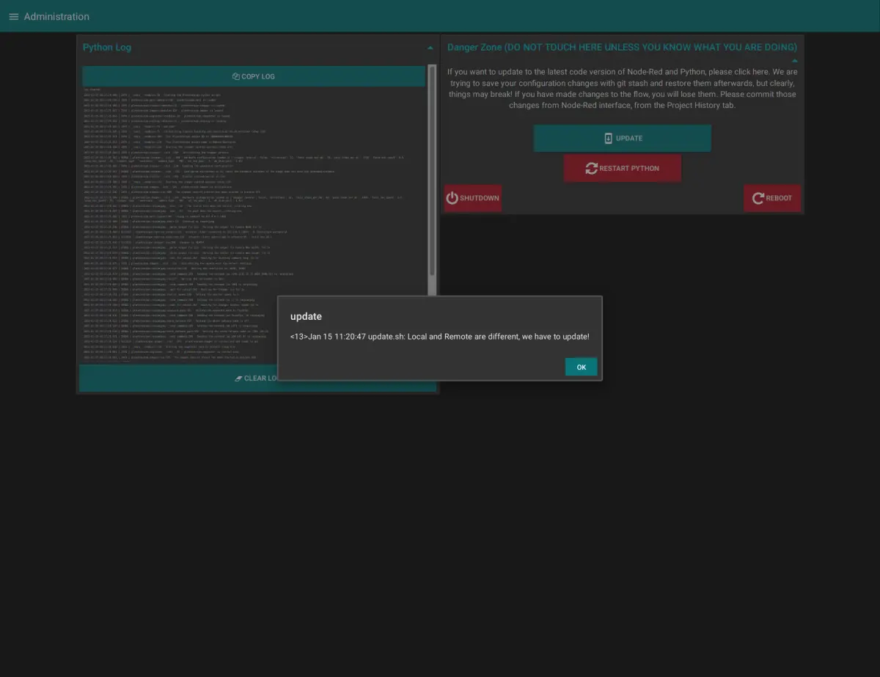Image resolution: width=880 pixels, height=677 pixels.
Task: Click the eraser icon in Clear Log
Action: [x=238, y=378]
